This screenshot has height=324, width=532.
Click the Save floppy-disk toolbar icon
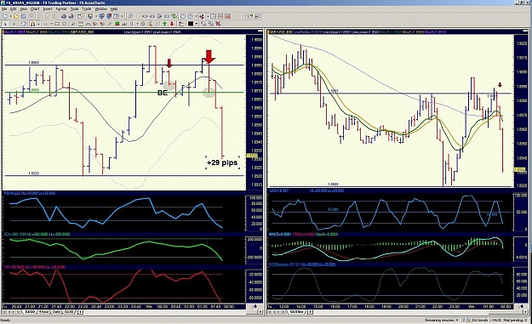[x=24, y=16]
